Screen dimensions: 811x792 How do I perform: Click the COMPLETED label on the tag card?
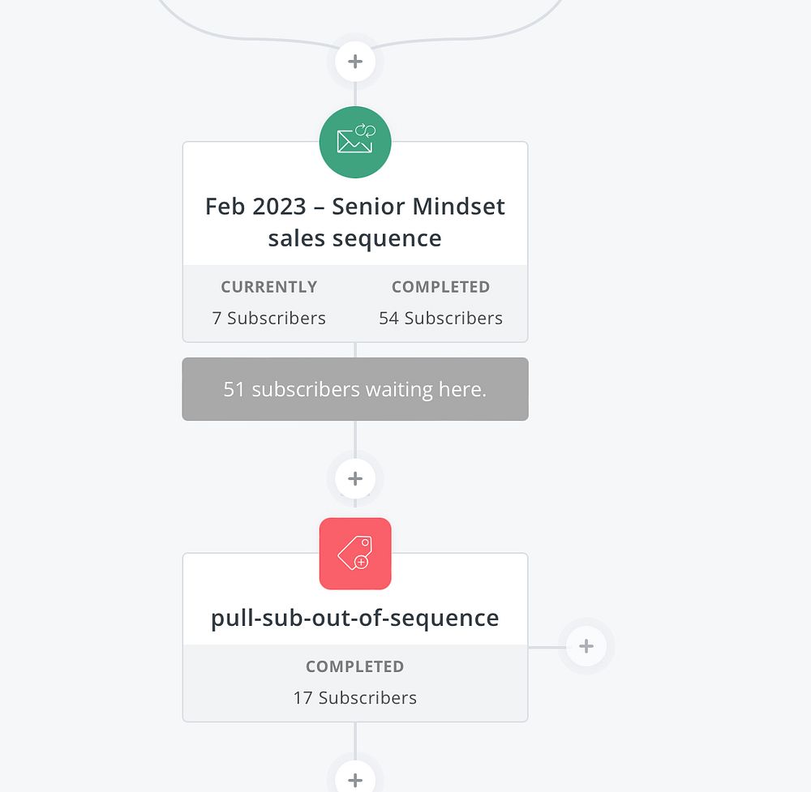click(355, 666)
